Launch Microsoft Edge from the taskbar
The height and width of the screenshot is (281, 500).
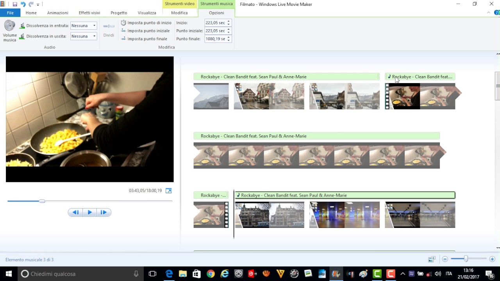tap(169, 274)
